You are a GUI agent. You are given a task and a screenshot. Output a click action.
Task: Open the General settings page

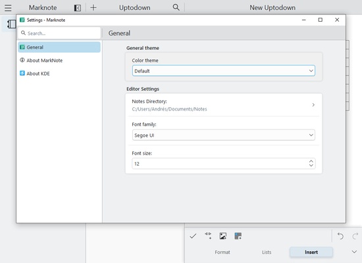pos(59,47)
